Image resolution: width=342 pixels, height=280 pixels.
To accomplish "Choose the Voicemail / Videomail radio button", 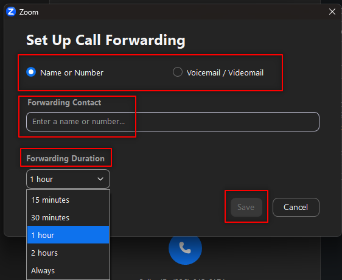I will pyautogui.click(x=178, y=72).
